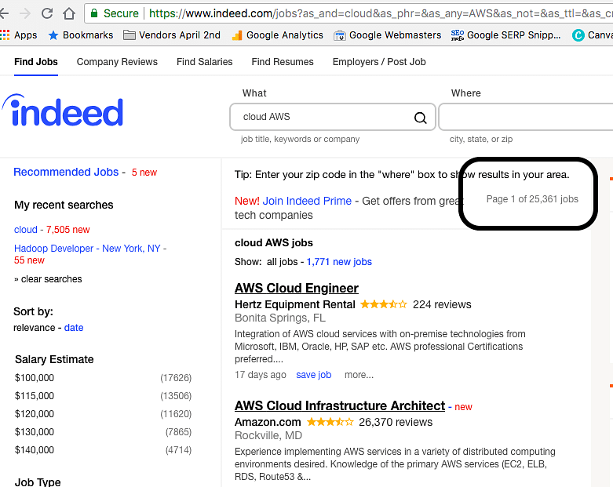This screenshot has height=487, width=613.
Task: Open the Google Analytics bookmark
Action: tap(277, 35)
